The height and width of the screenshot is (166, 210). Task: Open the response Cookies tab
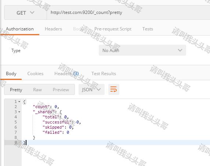[x=35, y=74]
